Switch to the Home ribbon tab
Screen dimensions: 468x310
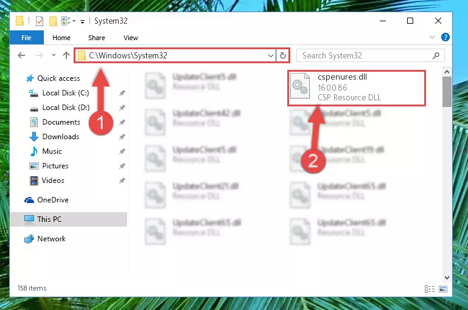point(61,38)
